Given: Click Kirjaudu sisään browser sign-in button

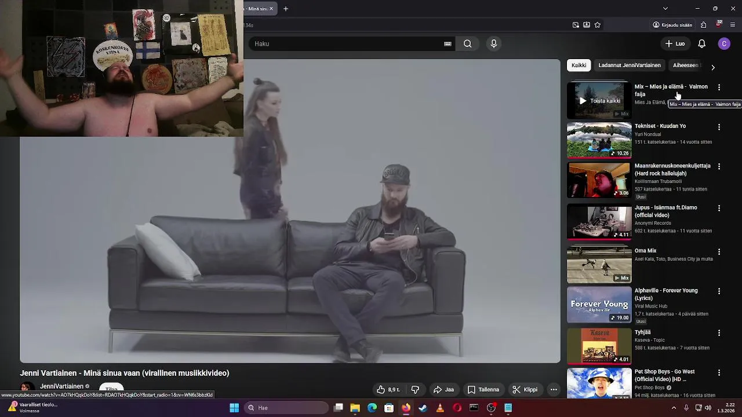Looking at the screenshot, I should [x=672, y=25].
